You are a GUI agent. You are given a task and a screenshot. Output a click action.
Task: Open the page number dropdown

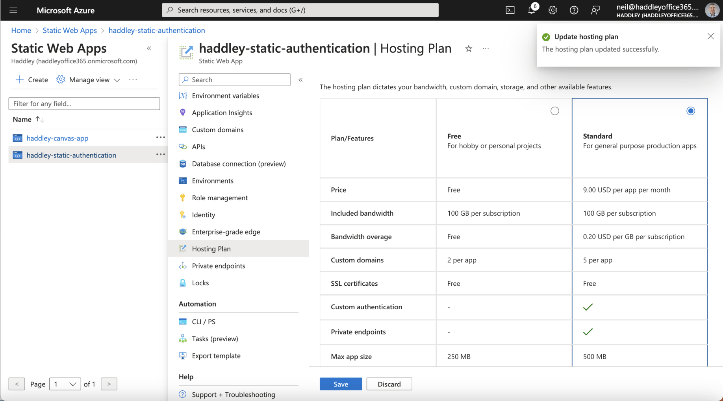tap(65, 384)
